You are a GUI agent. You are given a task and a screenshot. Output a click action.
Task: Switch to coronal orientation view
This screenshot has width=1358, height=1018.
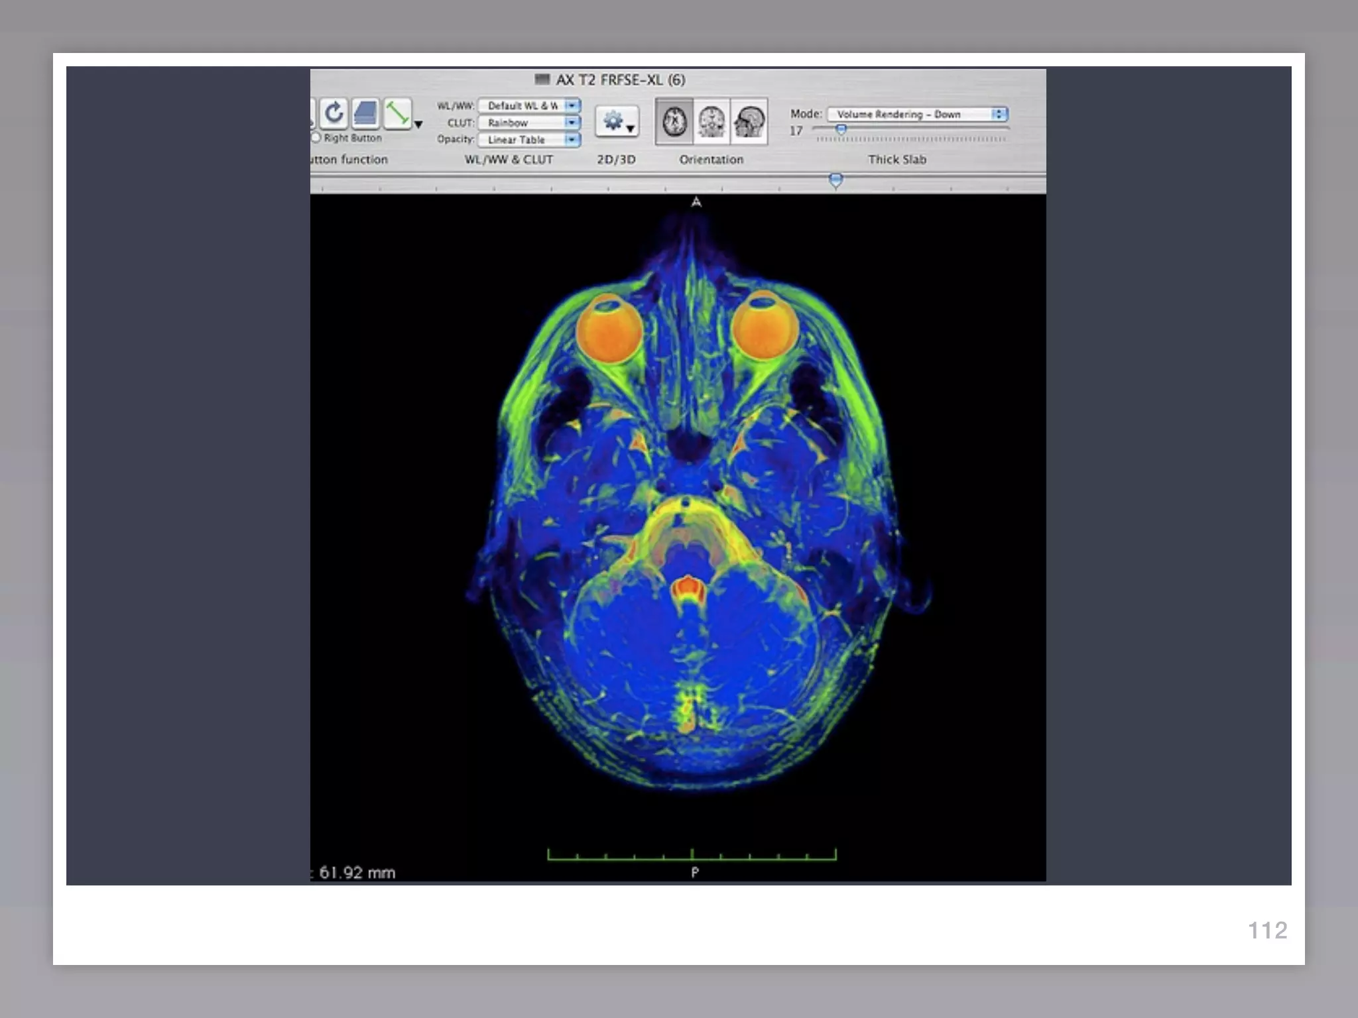pos(711,122)
